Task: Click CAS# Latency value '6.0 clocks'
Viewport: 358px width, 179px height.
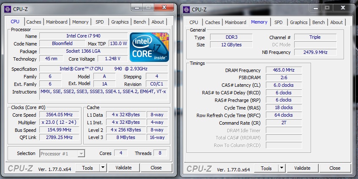Action: (x=284, y=85)
